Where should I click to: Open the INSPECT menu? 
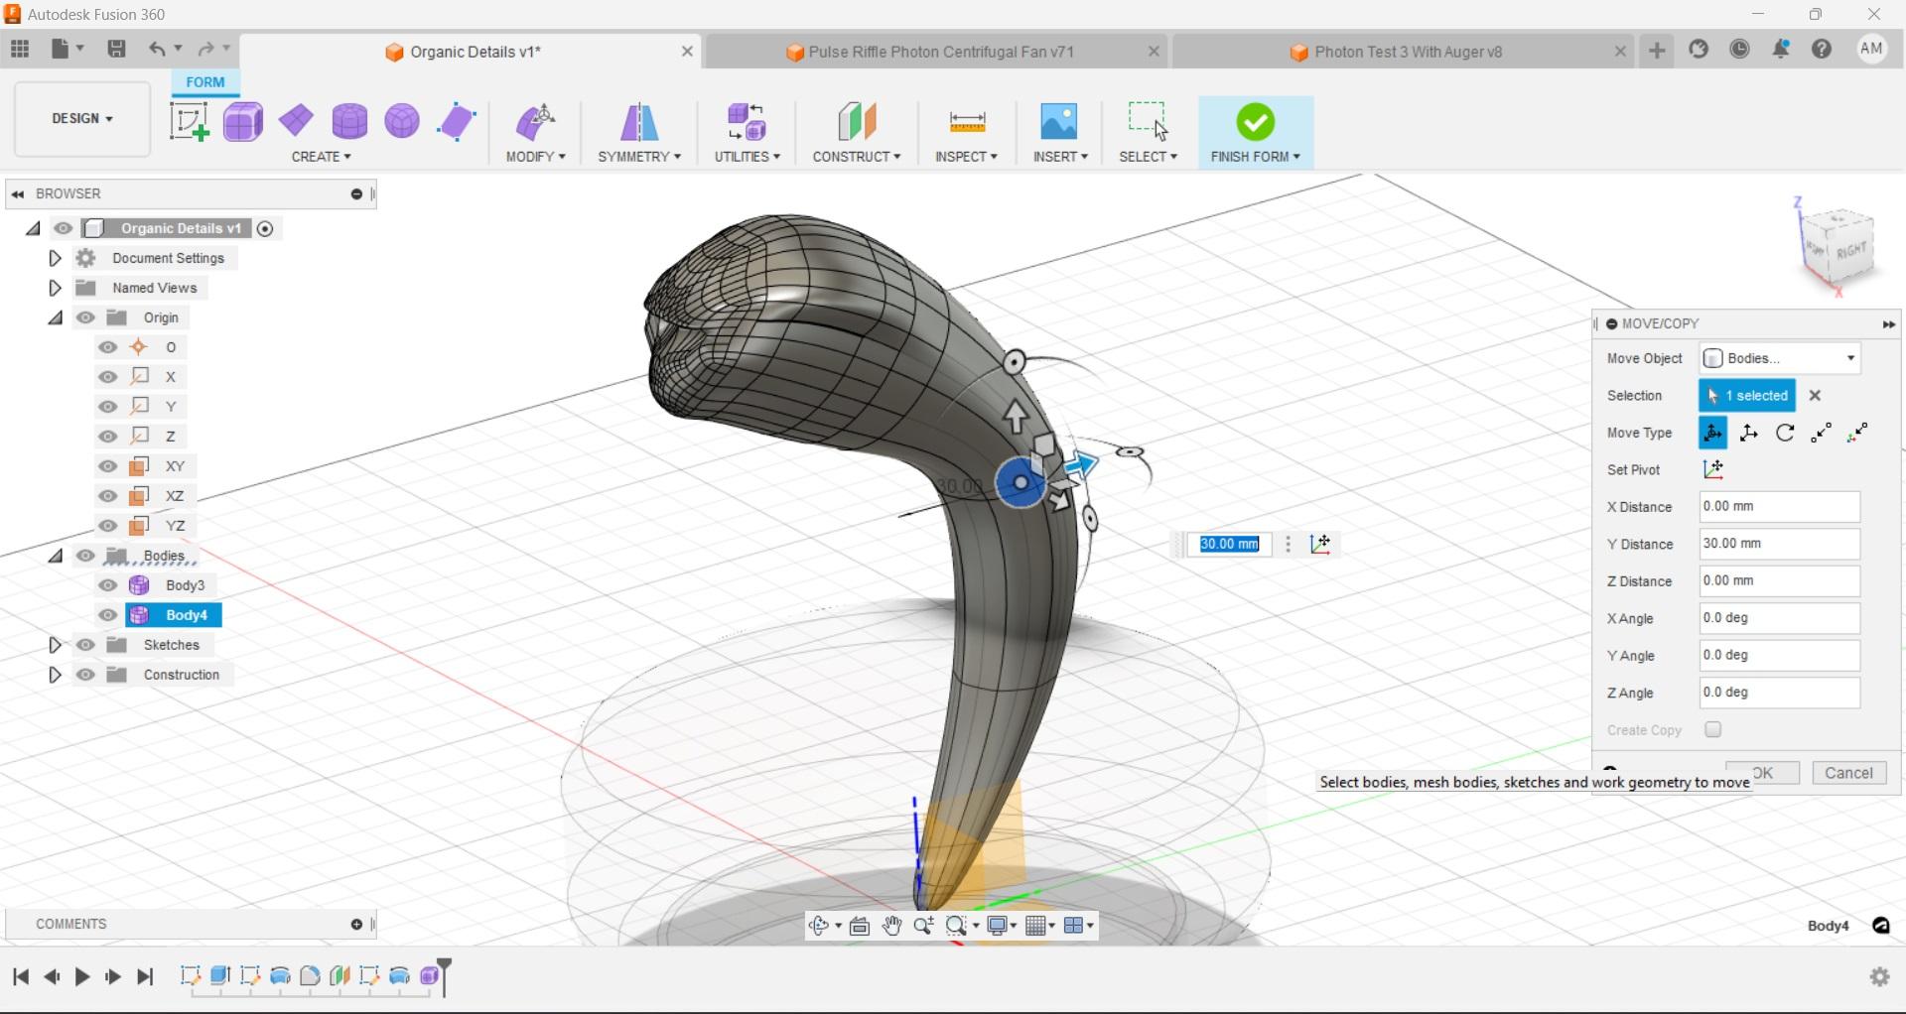tap(967, 157)
